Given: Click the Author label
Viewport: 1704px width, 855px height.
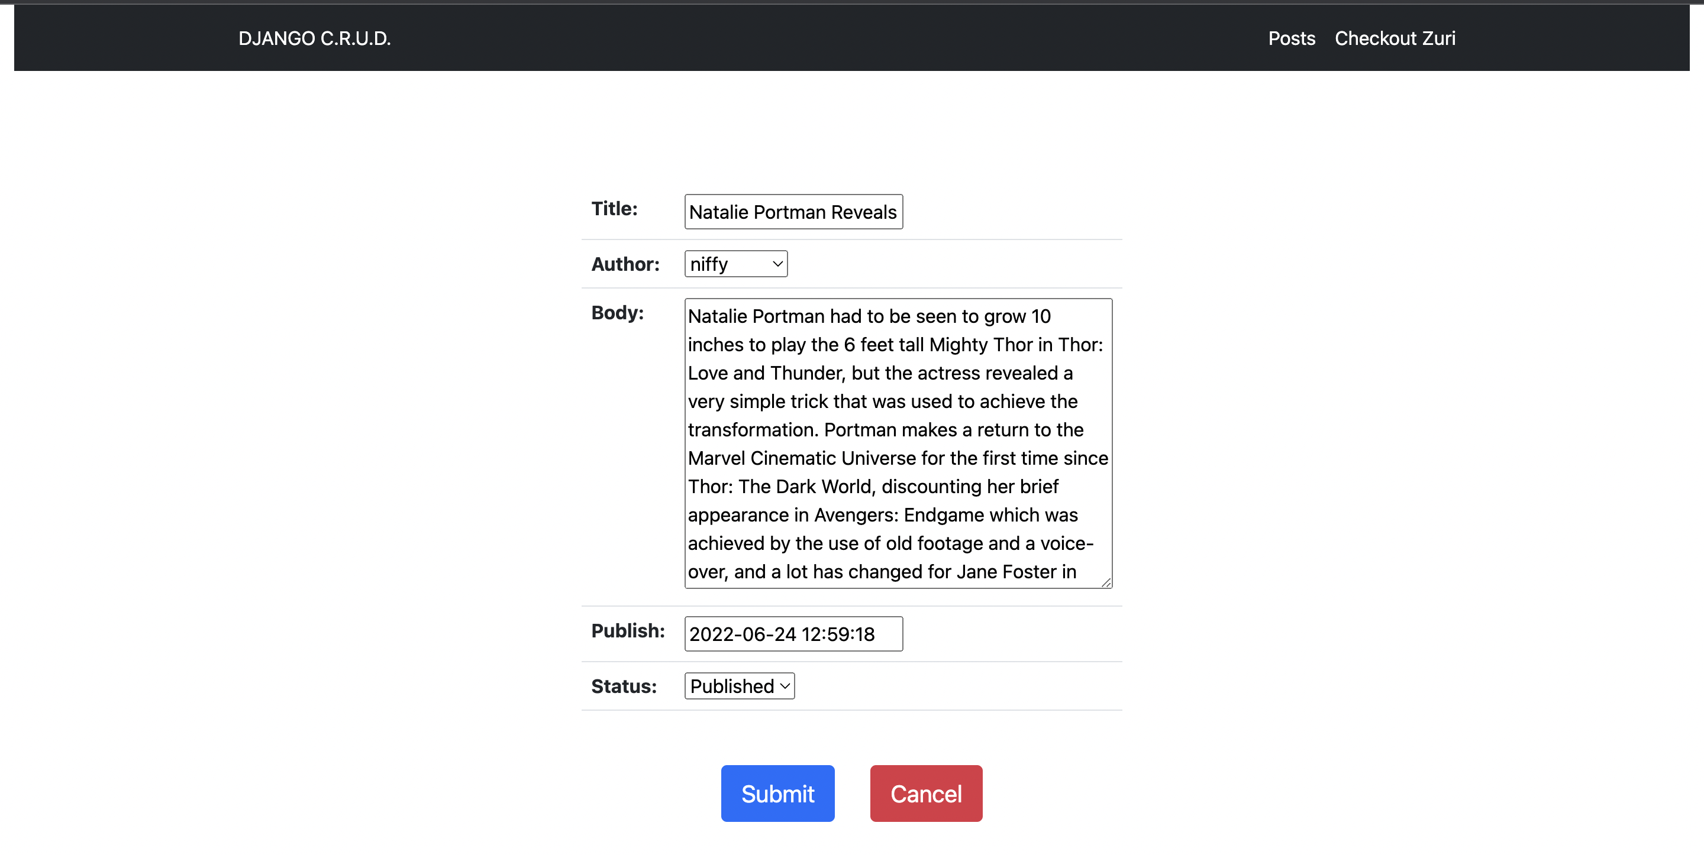Looking at the screenshot, I should [x=625, y=263].
